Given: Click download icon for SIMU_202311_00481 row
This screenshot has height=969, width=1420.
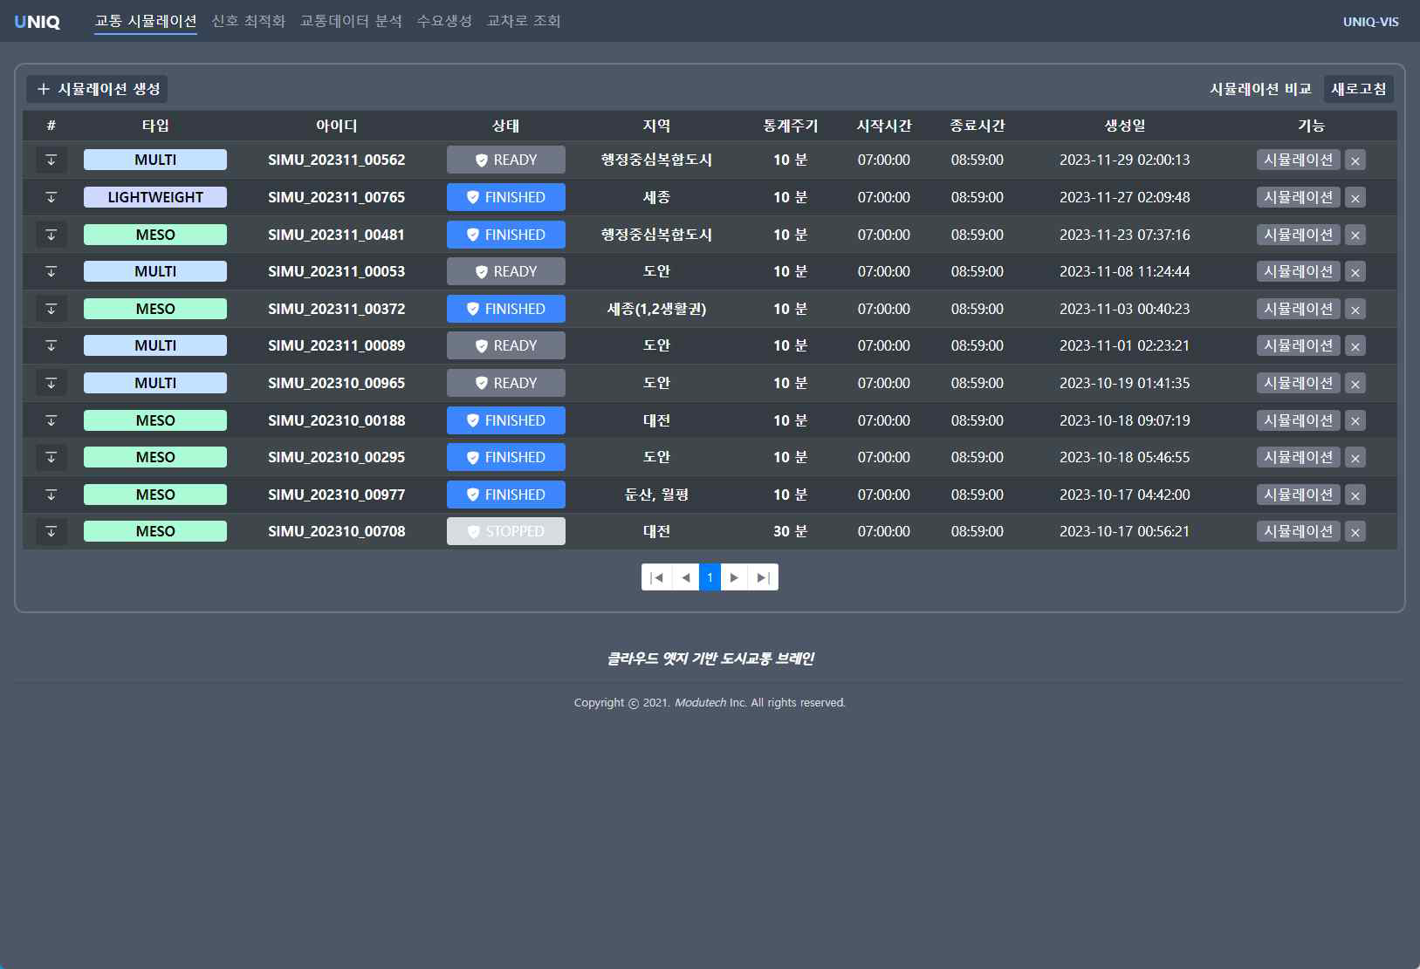Looking at the screenshot, I should 51,235.
